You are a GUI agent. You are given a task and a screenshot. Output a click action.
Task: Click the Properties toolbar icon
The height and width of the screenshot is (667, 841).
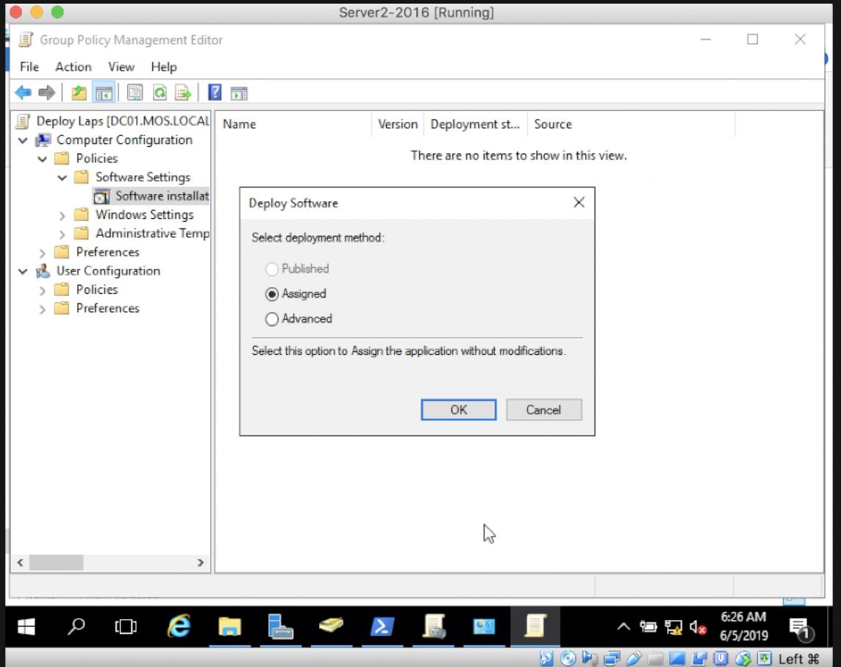click(x=135, y=93)
